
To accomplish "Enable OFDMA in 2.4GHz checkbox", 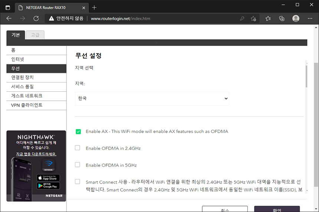I will [78, 148].
